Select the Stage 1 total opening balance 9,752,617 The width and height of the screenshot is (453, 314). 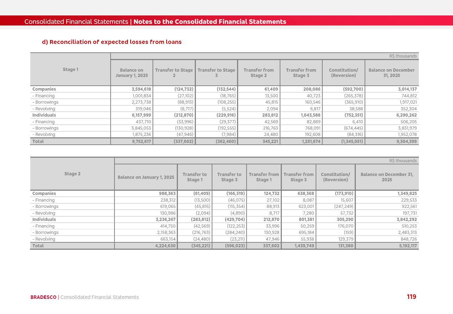[x=141, y=142]
